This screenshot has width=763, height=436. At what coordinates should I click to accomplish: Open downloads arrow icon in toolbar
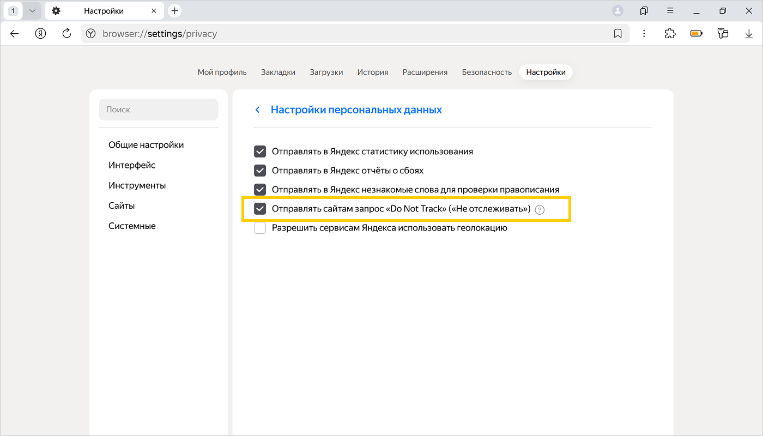click(x=749, y=34)
